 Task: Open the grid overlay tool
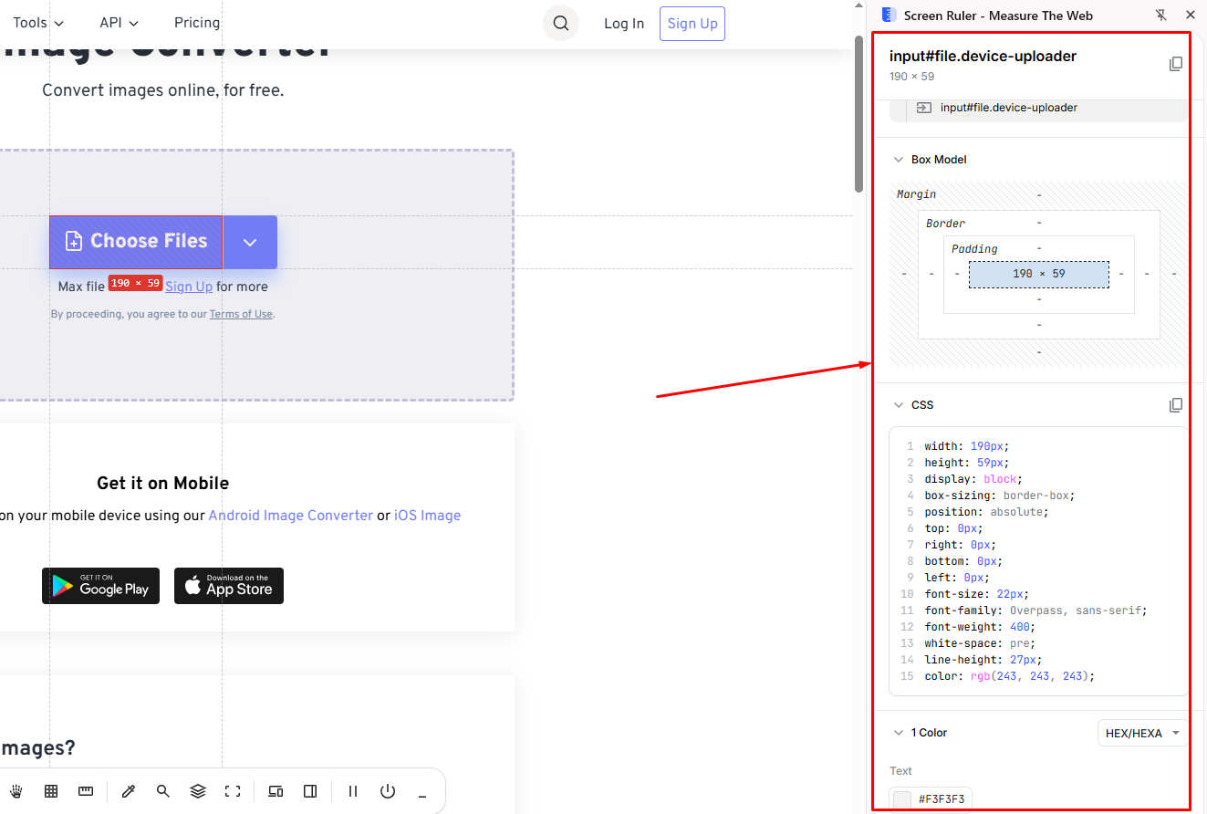[51, 791]
